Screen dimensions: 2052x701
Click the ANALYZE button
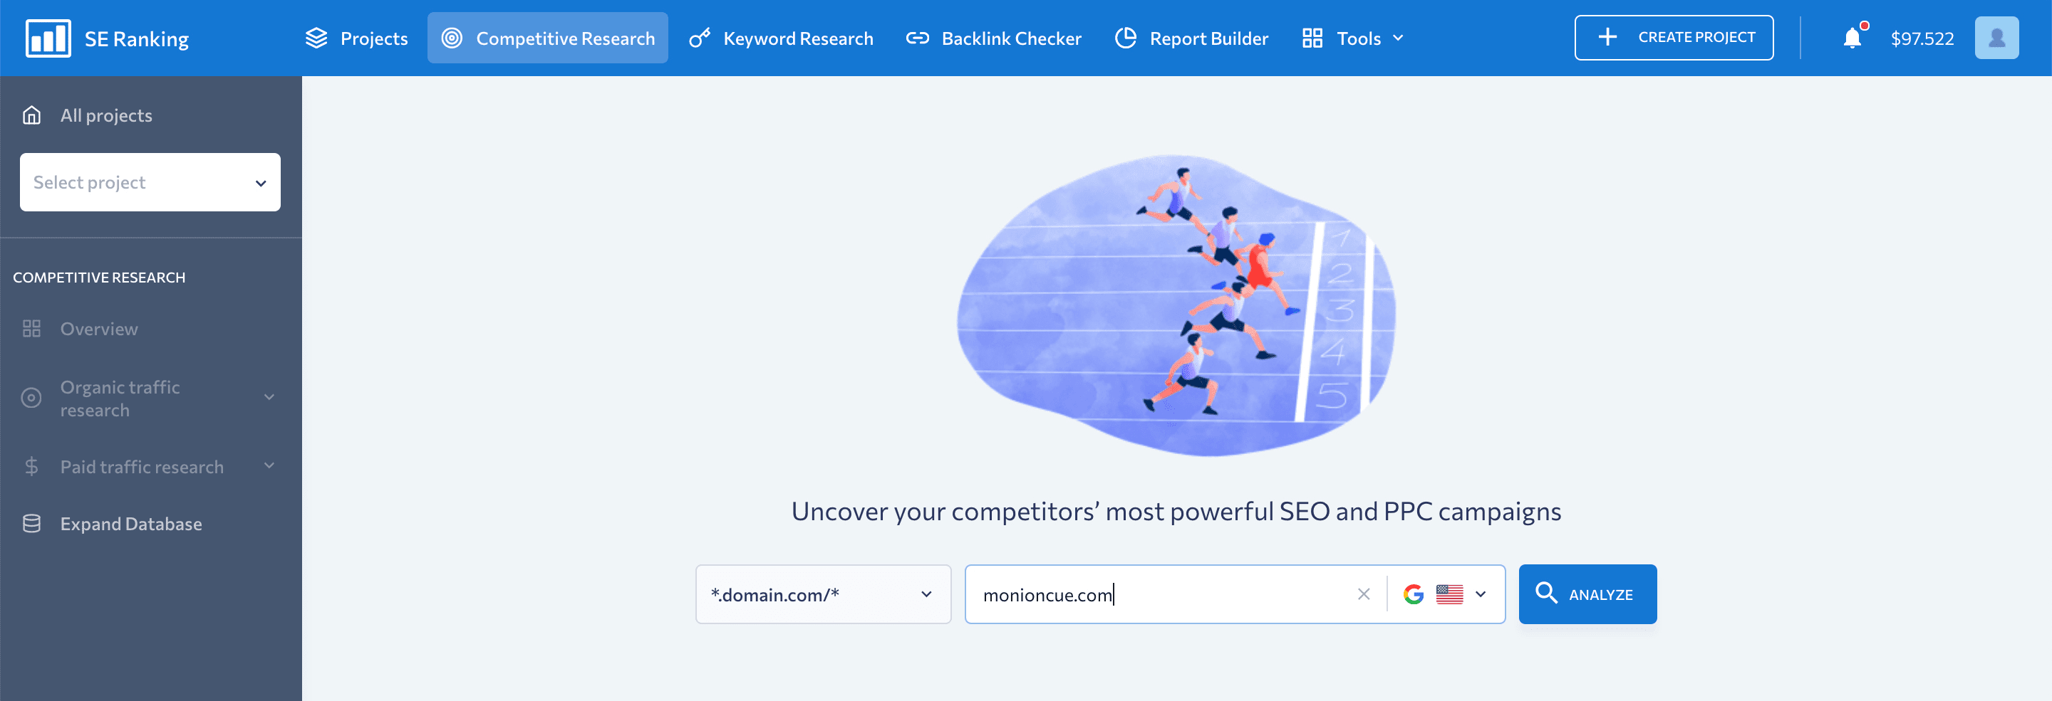[x=1587, y=594]
